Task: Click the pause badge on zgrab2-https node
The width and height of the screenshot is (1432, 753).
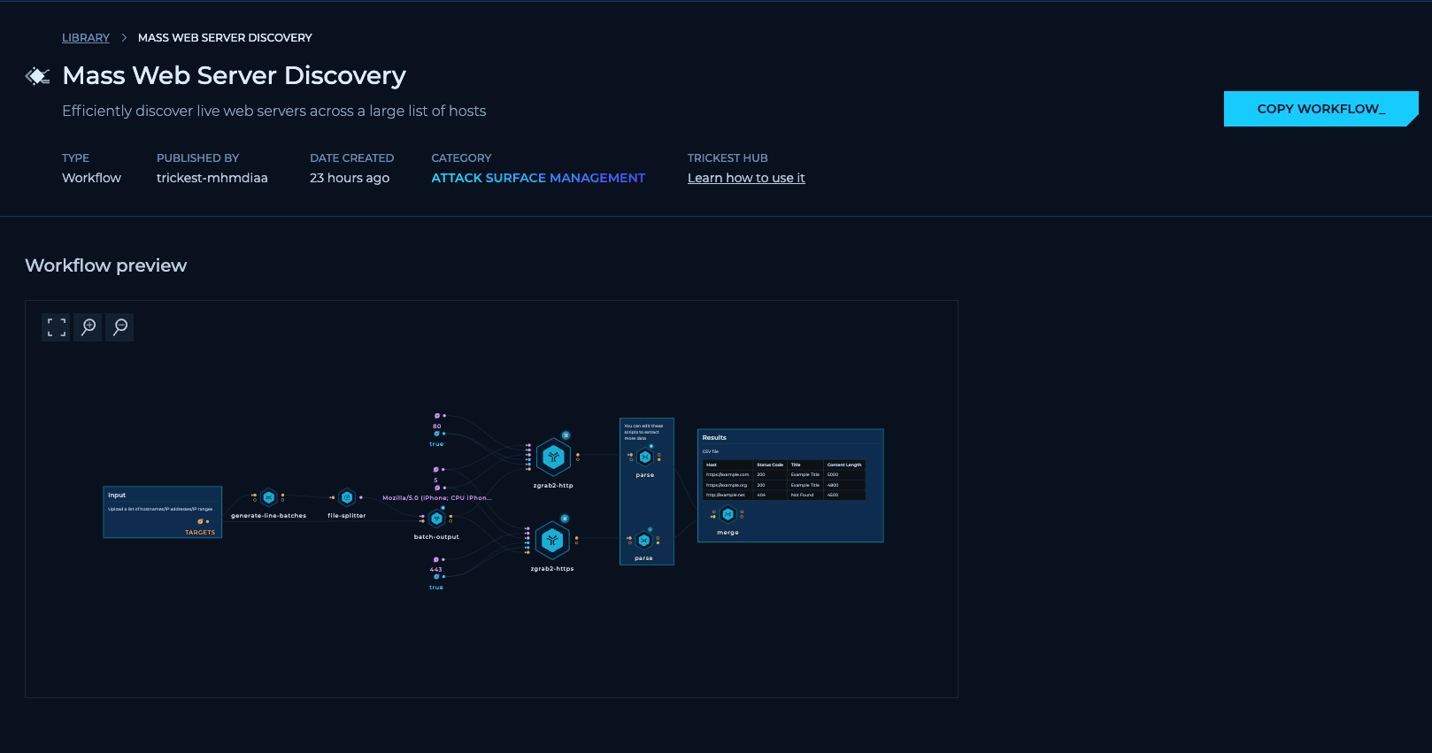Action: point(565,519)
